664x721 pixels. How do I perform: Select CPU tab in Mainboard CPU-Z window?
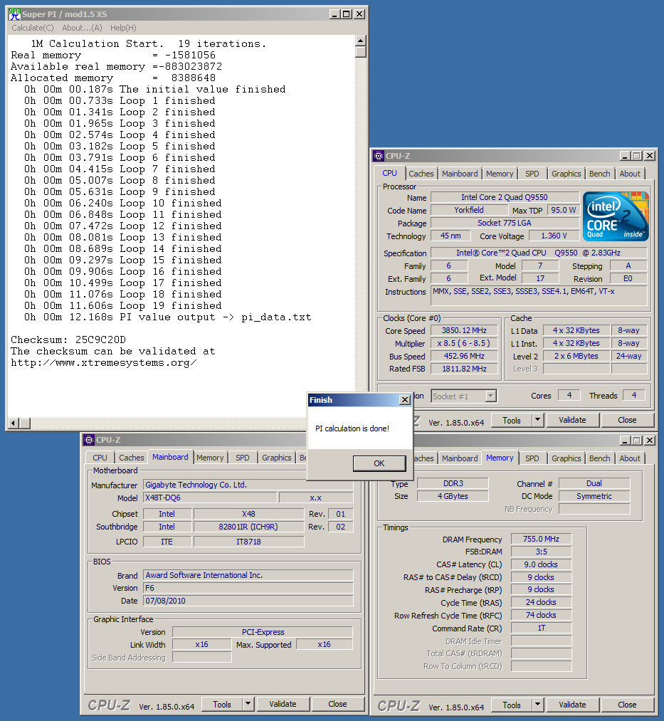(x=100, y=458)
